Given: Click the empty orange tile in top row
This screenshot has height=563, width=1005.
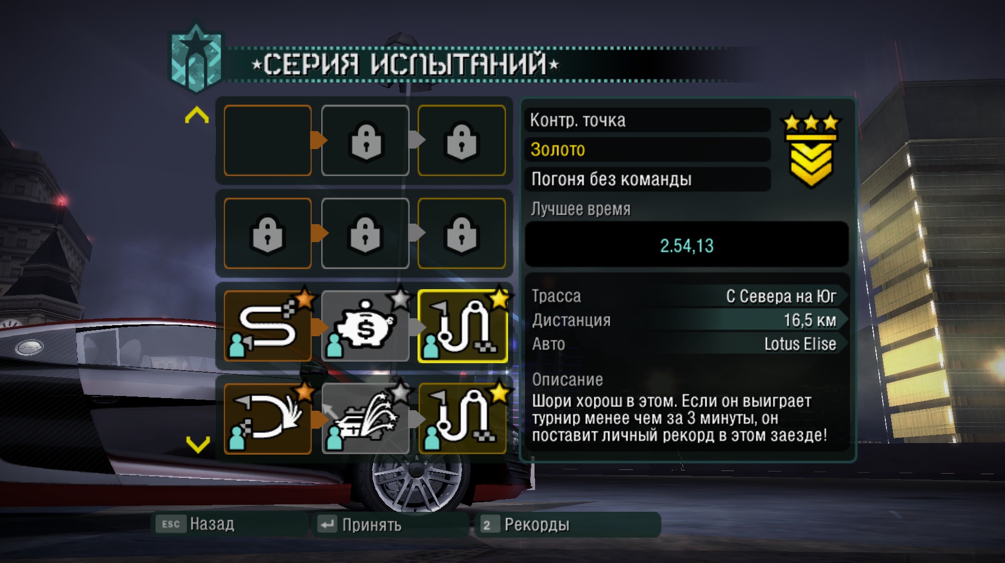Looking at the screenshot, I should pyautogui.click(x=268, y=140).
